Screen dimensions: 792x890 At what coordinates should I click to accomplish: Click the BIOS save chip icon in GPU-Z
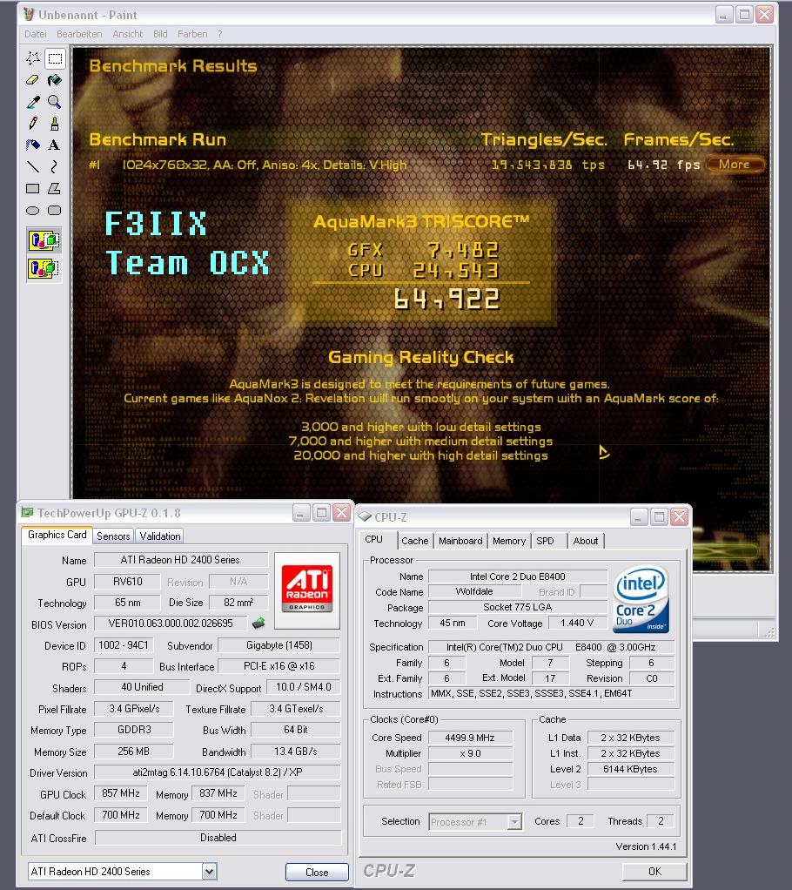[258, 624]
